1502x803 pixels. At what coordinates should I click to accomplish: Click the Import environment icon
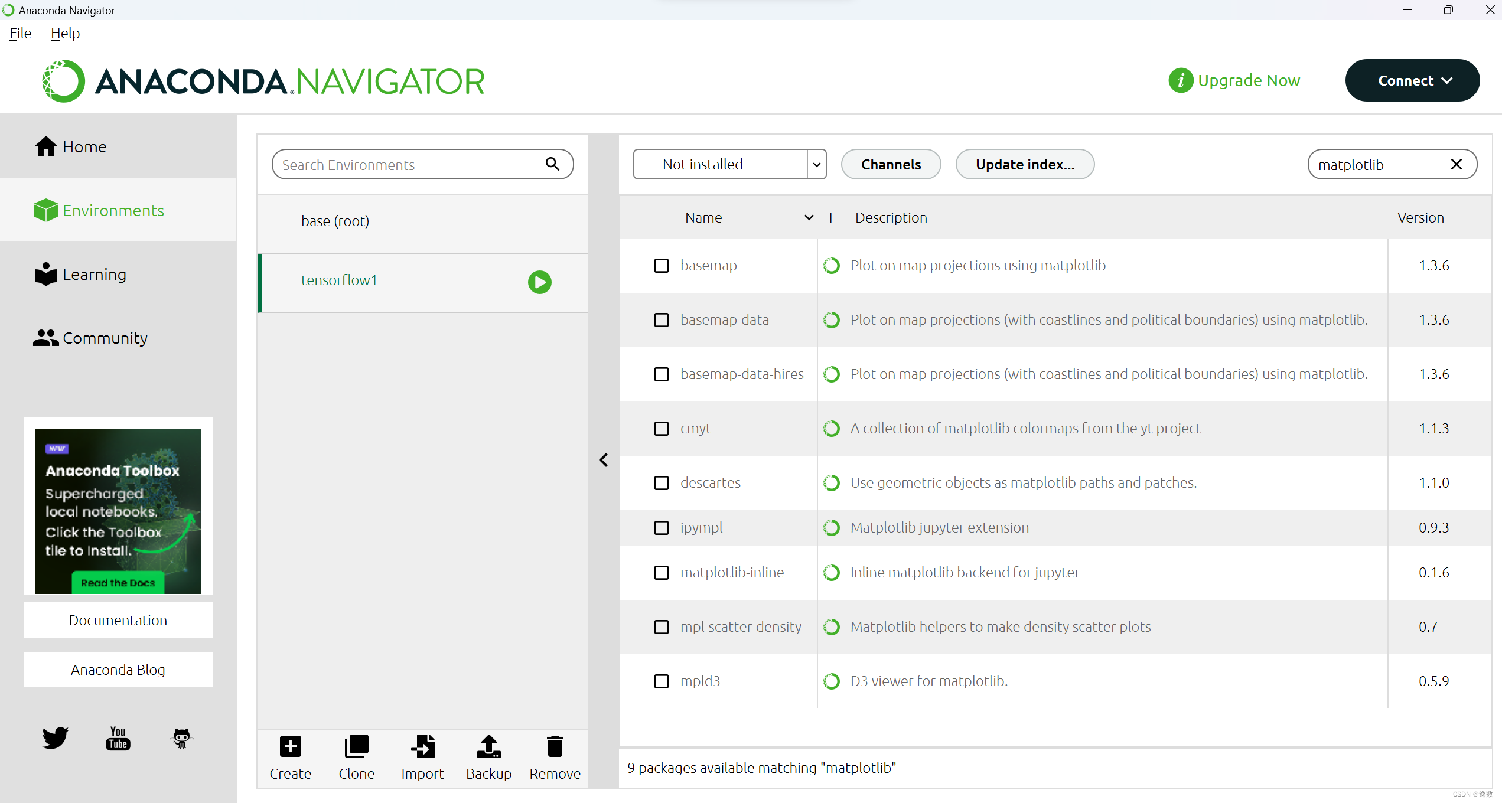(422, 746)
